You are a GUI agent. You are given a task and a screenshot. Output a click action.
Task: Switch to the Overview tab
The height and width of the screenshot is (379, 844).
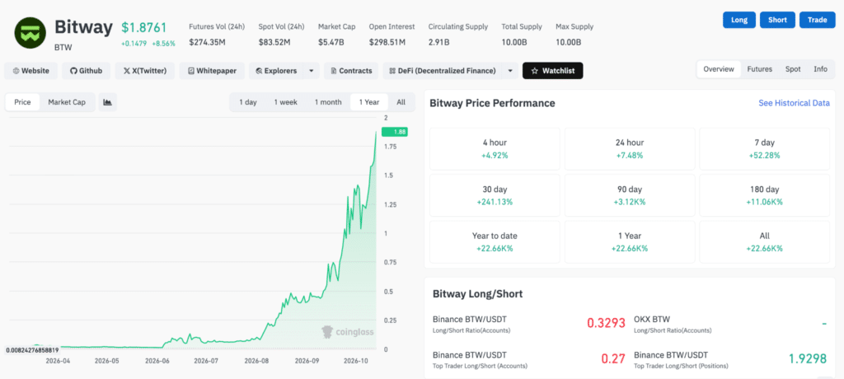tap(719, 69)
